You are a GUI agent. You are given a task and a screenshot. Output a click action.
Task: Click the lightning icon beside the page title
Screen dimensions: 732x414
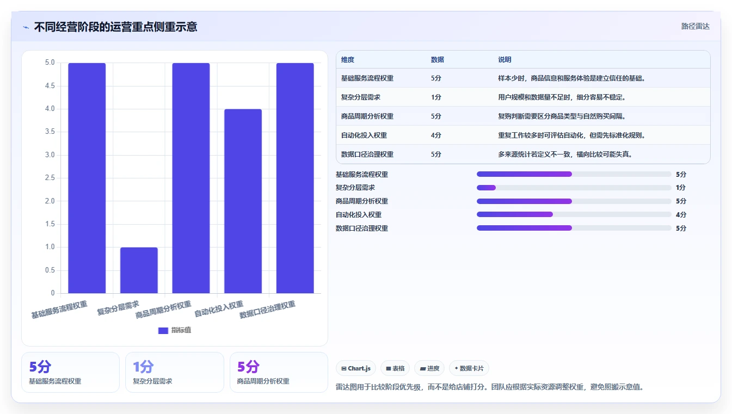coord(26,27)
